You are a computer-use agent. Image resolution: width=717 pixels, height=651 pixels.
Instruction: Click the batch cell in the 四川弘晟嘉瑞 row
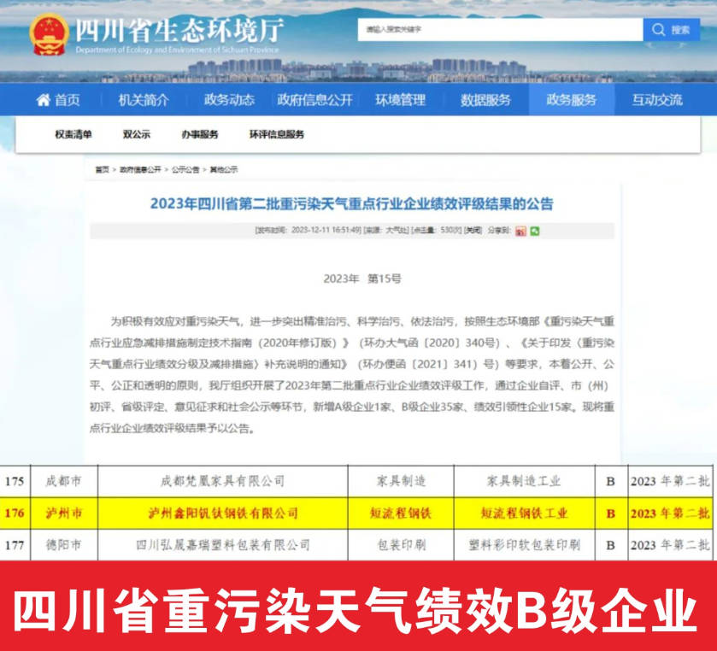tap(670, 545)
